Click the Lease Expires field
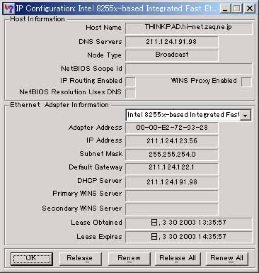259x273 pixels. (189, 237)
